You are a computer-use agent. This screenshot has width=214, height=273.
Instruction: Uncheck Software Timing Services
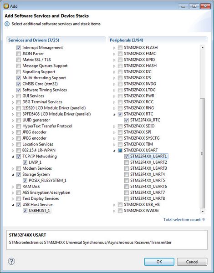tap(19, 90)
